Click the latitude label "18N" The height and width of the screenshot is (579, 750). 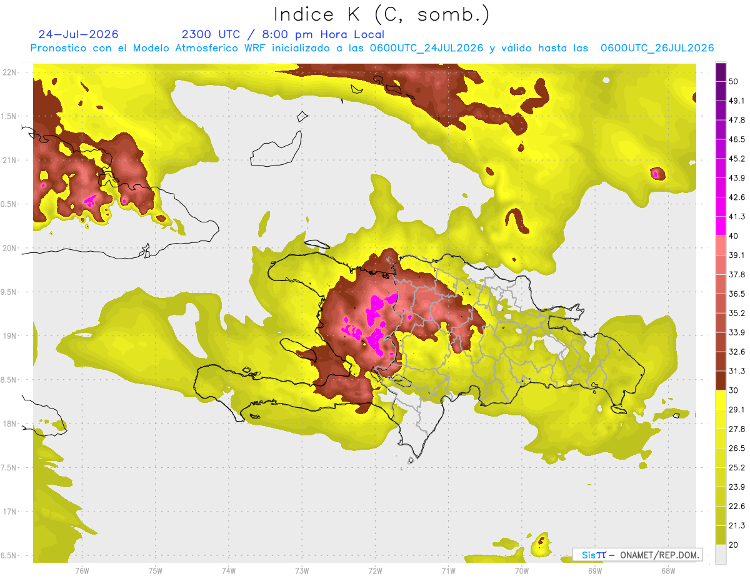9,423
